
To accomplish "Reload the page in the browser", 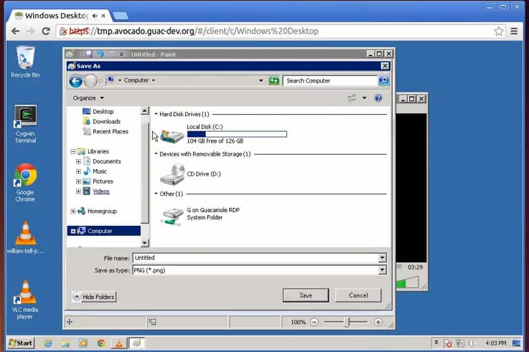I will [46, 31].
